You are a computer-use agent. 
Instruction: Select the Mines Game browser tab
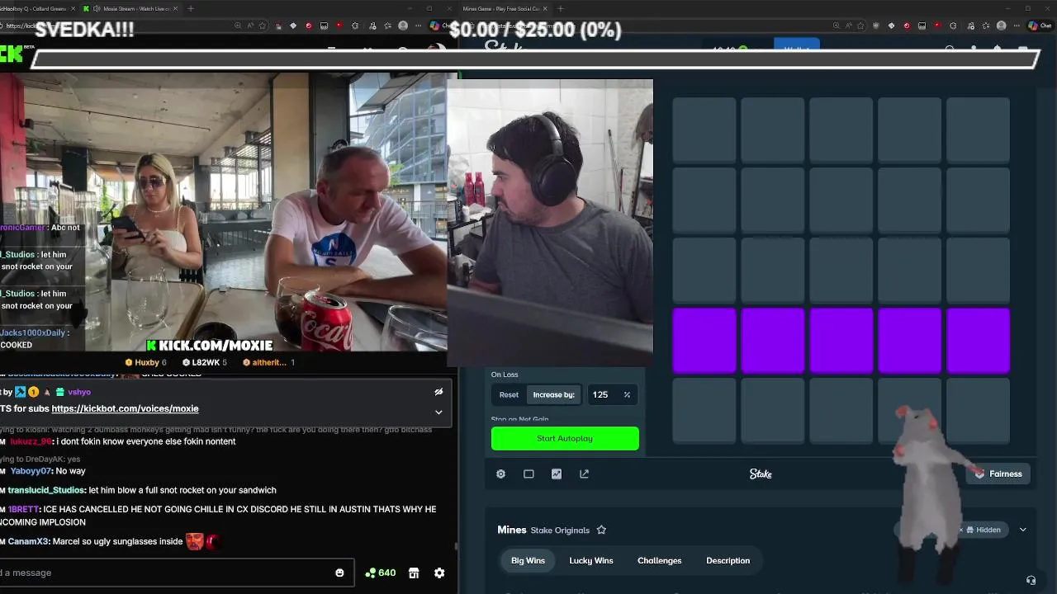(x=501, y=8)
